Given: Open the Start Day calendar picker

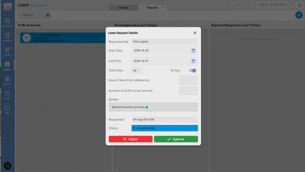Looking at the screenshot, I should (193, 50).
